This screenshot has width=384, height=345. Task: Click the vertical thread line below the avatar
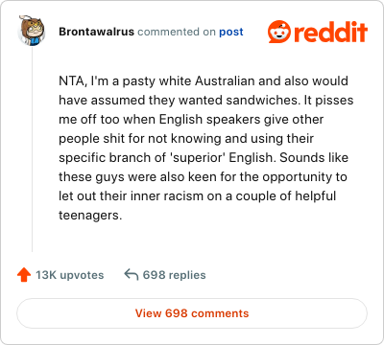(32, 149)
